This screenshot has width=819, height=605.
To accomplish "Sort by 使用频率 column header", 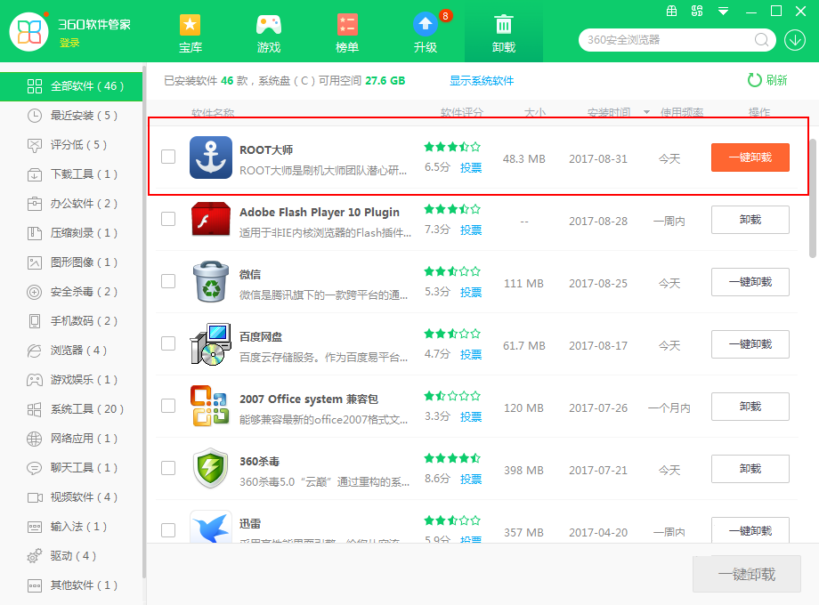I will click(x=682, y=112).
